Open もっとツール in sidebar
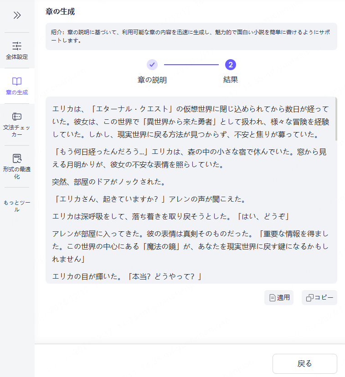The image size is (345, 377). click(17, 206)
